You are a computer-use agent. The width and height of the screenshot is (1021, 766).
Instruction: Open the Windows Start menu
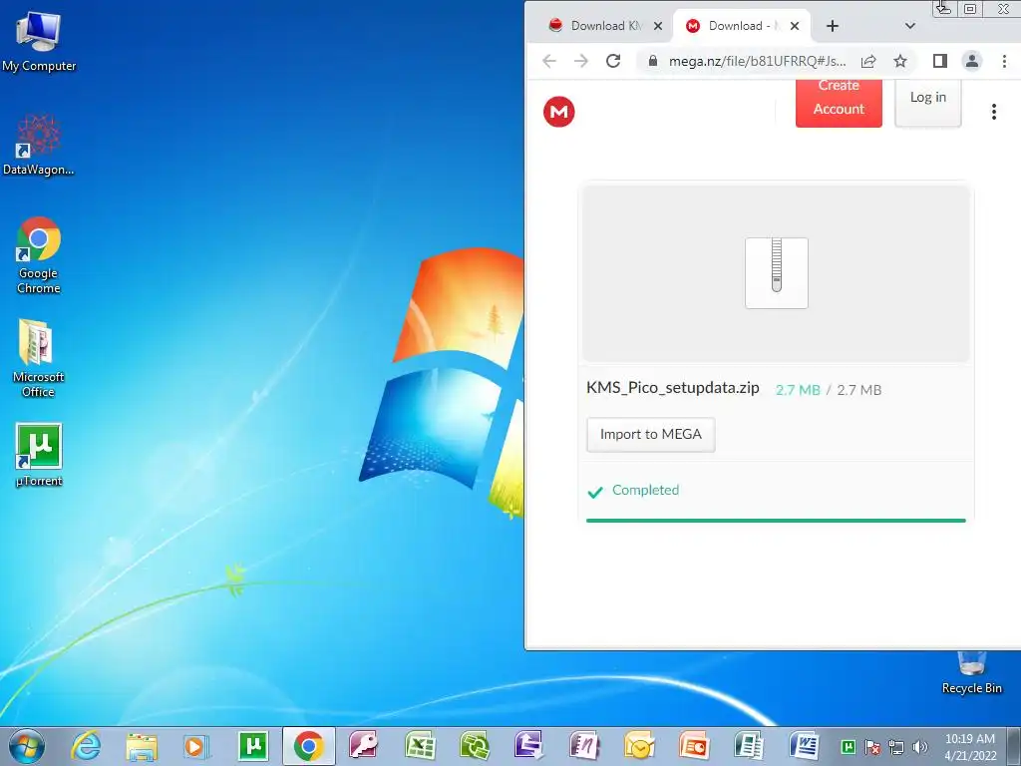27,746
